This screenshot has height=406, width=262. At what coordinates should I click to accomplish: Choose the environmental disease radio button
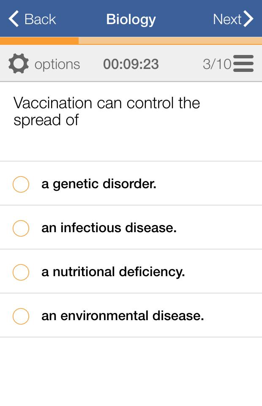point(21,316)
